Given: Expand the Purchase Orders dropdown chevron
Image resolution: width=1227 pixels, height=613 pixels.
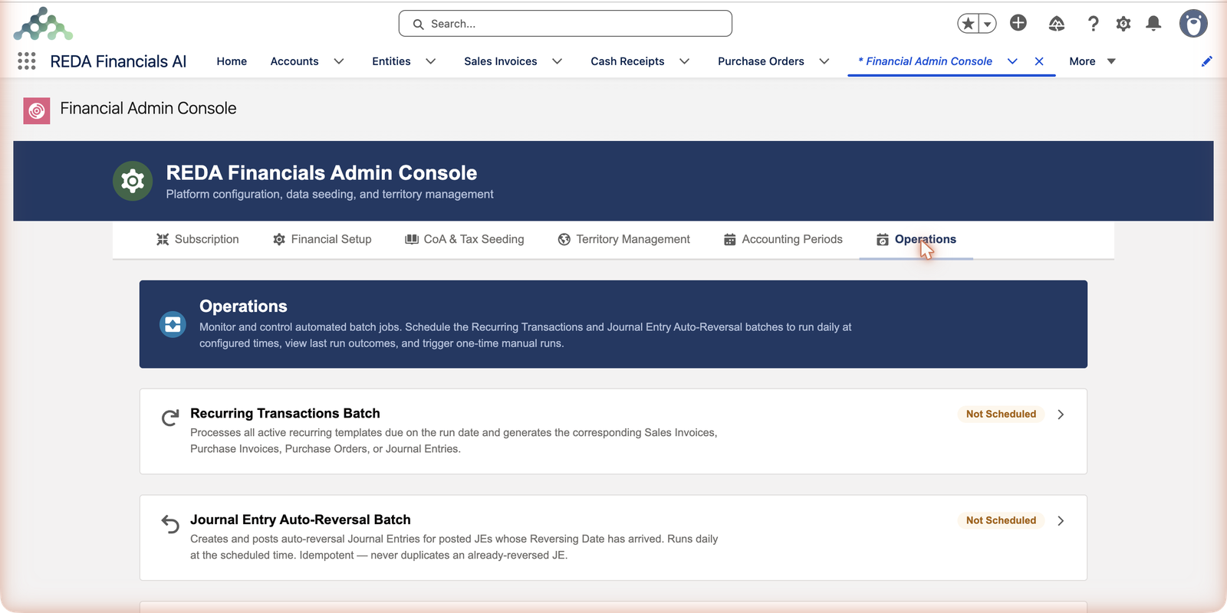Looking at the screenshot, I should [x=824, y=61].
